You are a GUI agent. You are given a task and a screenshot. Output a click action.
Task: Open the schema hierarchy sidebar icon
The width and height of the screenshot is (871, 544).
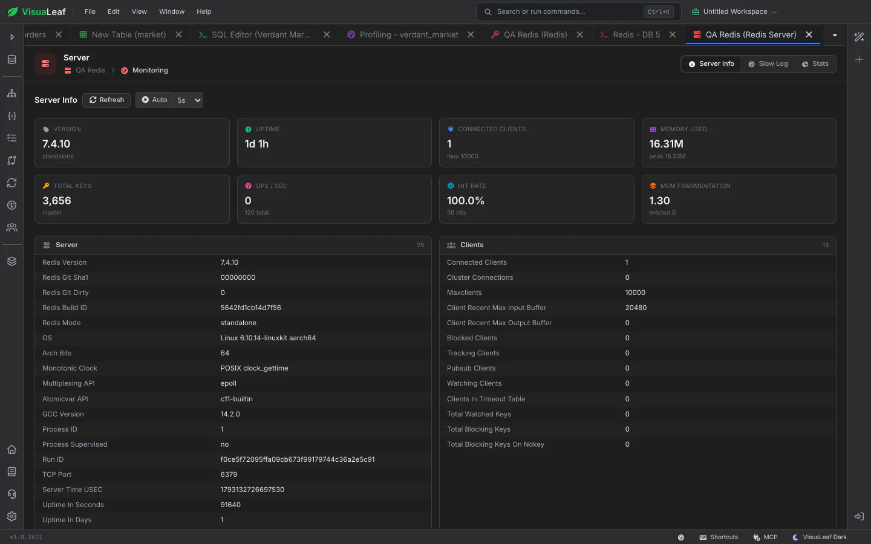pyautogui.click(x=11, y=94)
